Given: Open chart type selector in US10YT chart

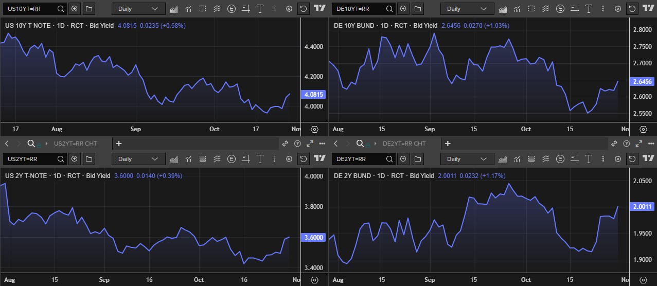Looking at the screenshot, I should pos(174,9).
